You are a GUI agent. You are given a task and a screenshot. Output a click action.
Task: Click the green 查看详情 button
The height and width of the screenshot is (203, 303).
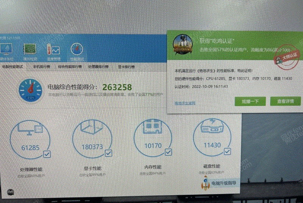pos(285,101)
